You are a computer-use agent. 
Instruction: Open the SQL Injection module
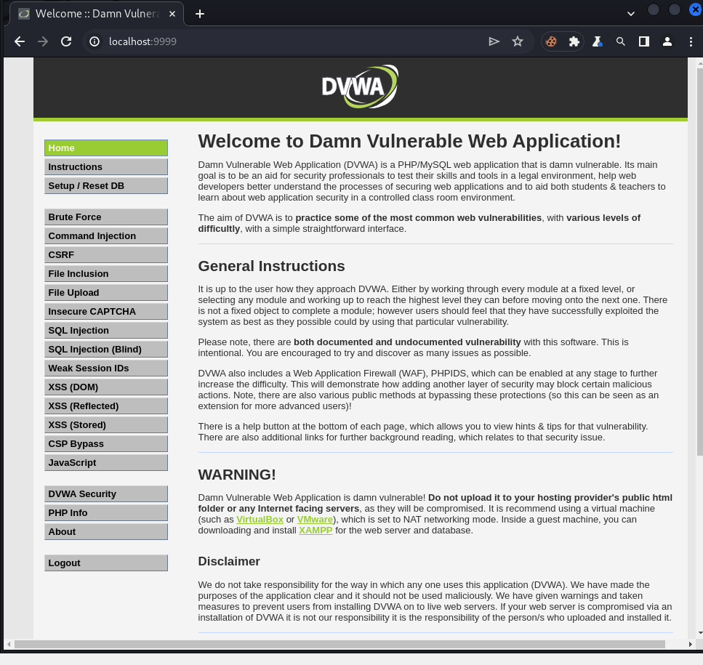pyautogui.click(x=105, y=330)
